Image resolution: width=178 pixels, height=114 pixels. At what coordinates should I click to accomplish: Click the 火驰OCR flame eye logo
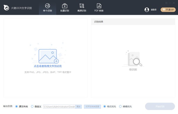point(6,8)
